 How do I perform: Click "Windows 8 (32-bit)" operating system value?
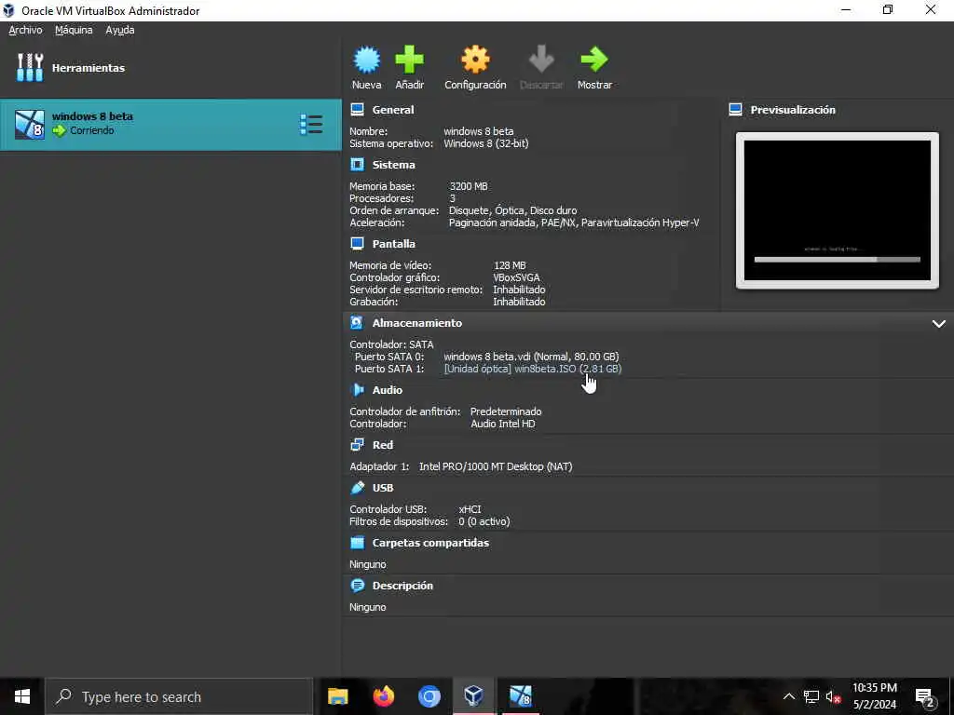click(486, 143)
